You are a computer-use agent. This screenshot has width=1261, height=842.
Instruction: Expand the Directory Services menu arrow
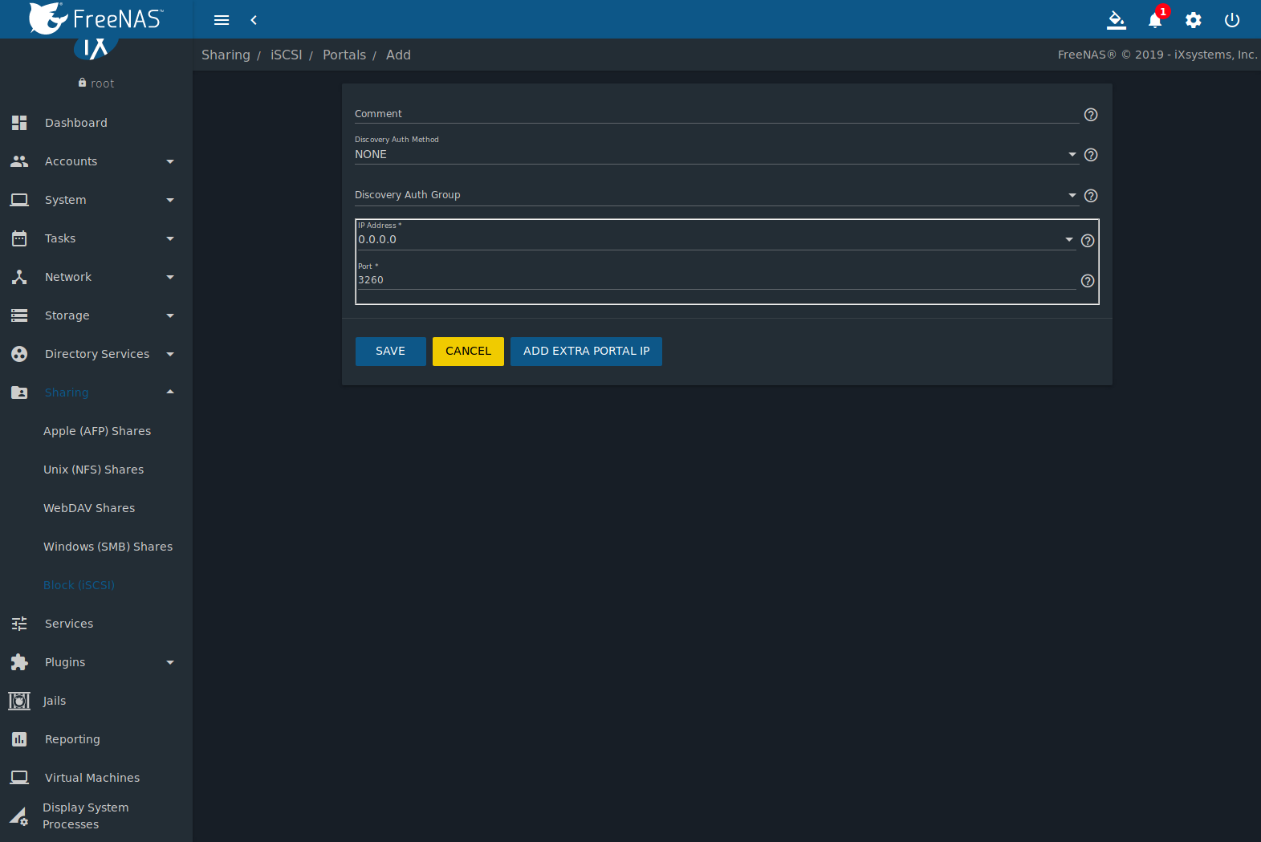(170, 354)
